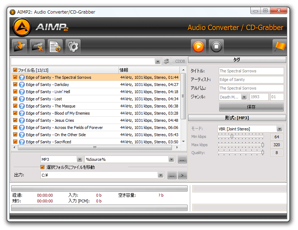Start conversion with the orange play button
This screenshot has height=230, width=298.
pos(198,47)
